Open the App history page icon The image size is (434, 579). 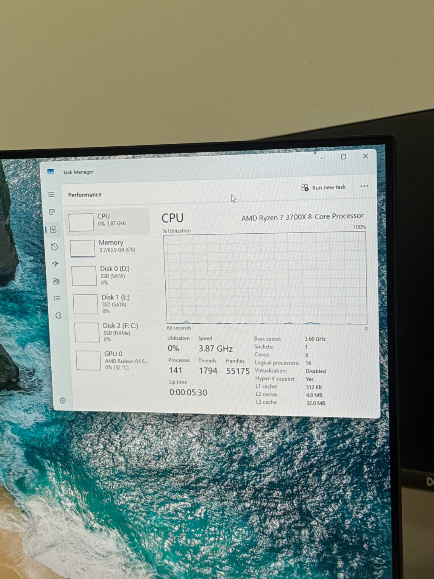pyautogui.click(x=54, y=247)
